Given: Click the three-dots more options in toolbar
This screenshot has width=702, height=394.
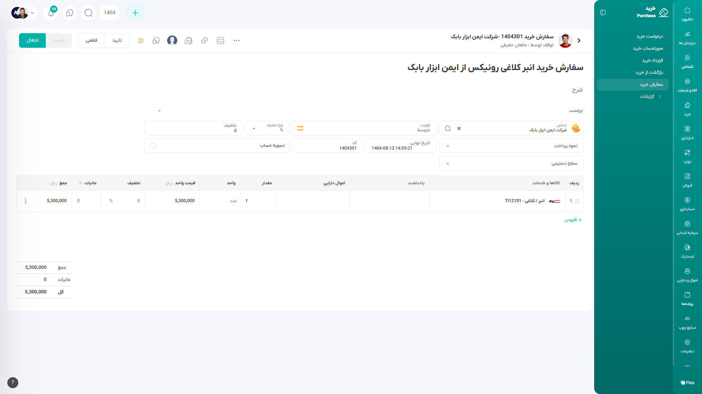Looking at the screenshot, I should click(x=237, y=40).
